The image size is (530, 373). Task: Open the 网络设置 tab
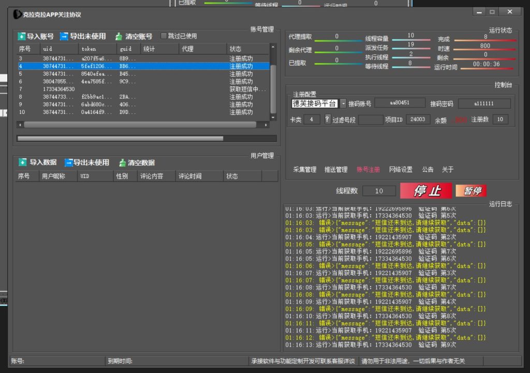click(401, 170)
